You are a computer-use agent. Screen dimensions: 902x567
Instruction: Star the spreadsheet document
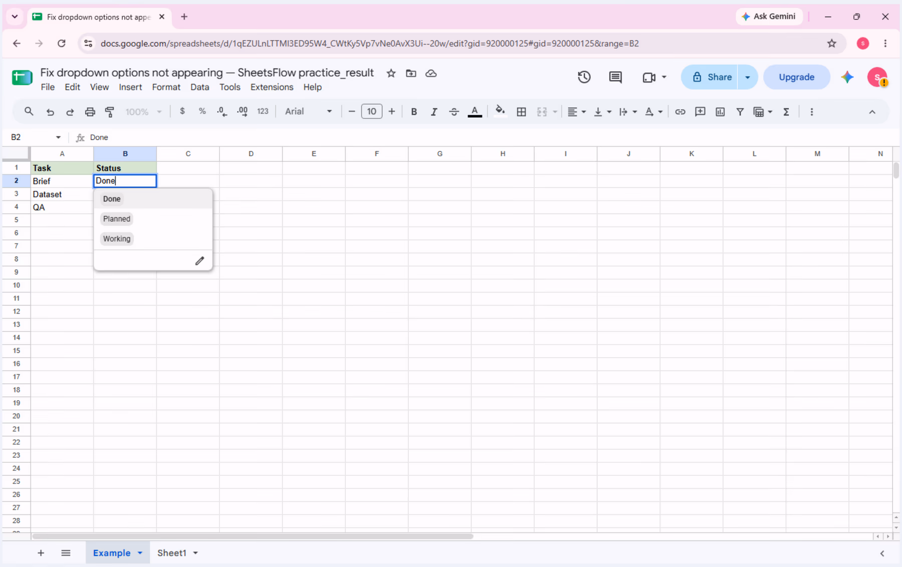(x=391, y=73)
